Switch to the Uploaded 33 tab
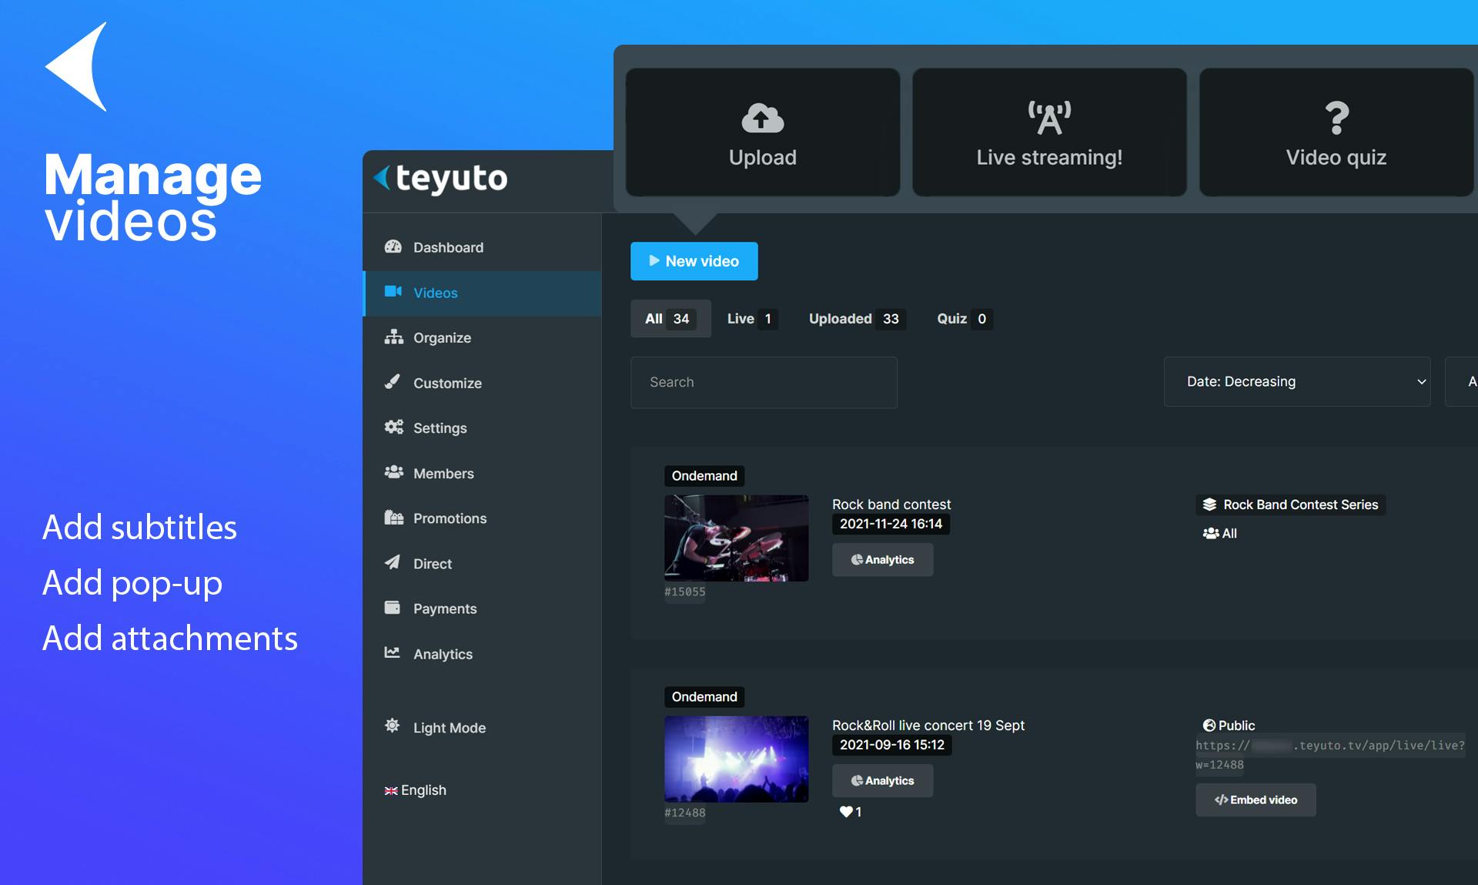 [x=857, y=319]
